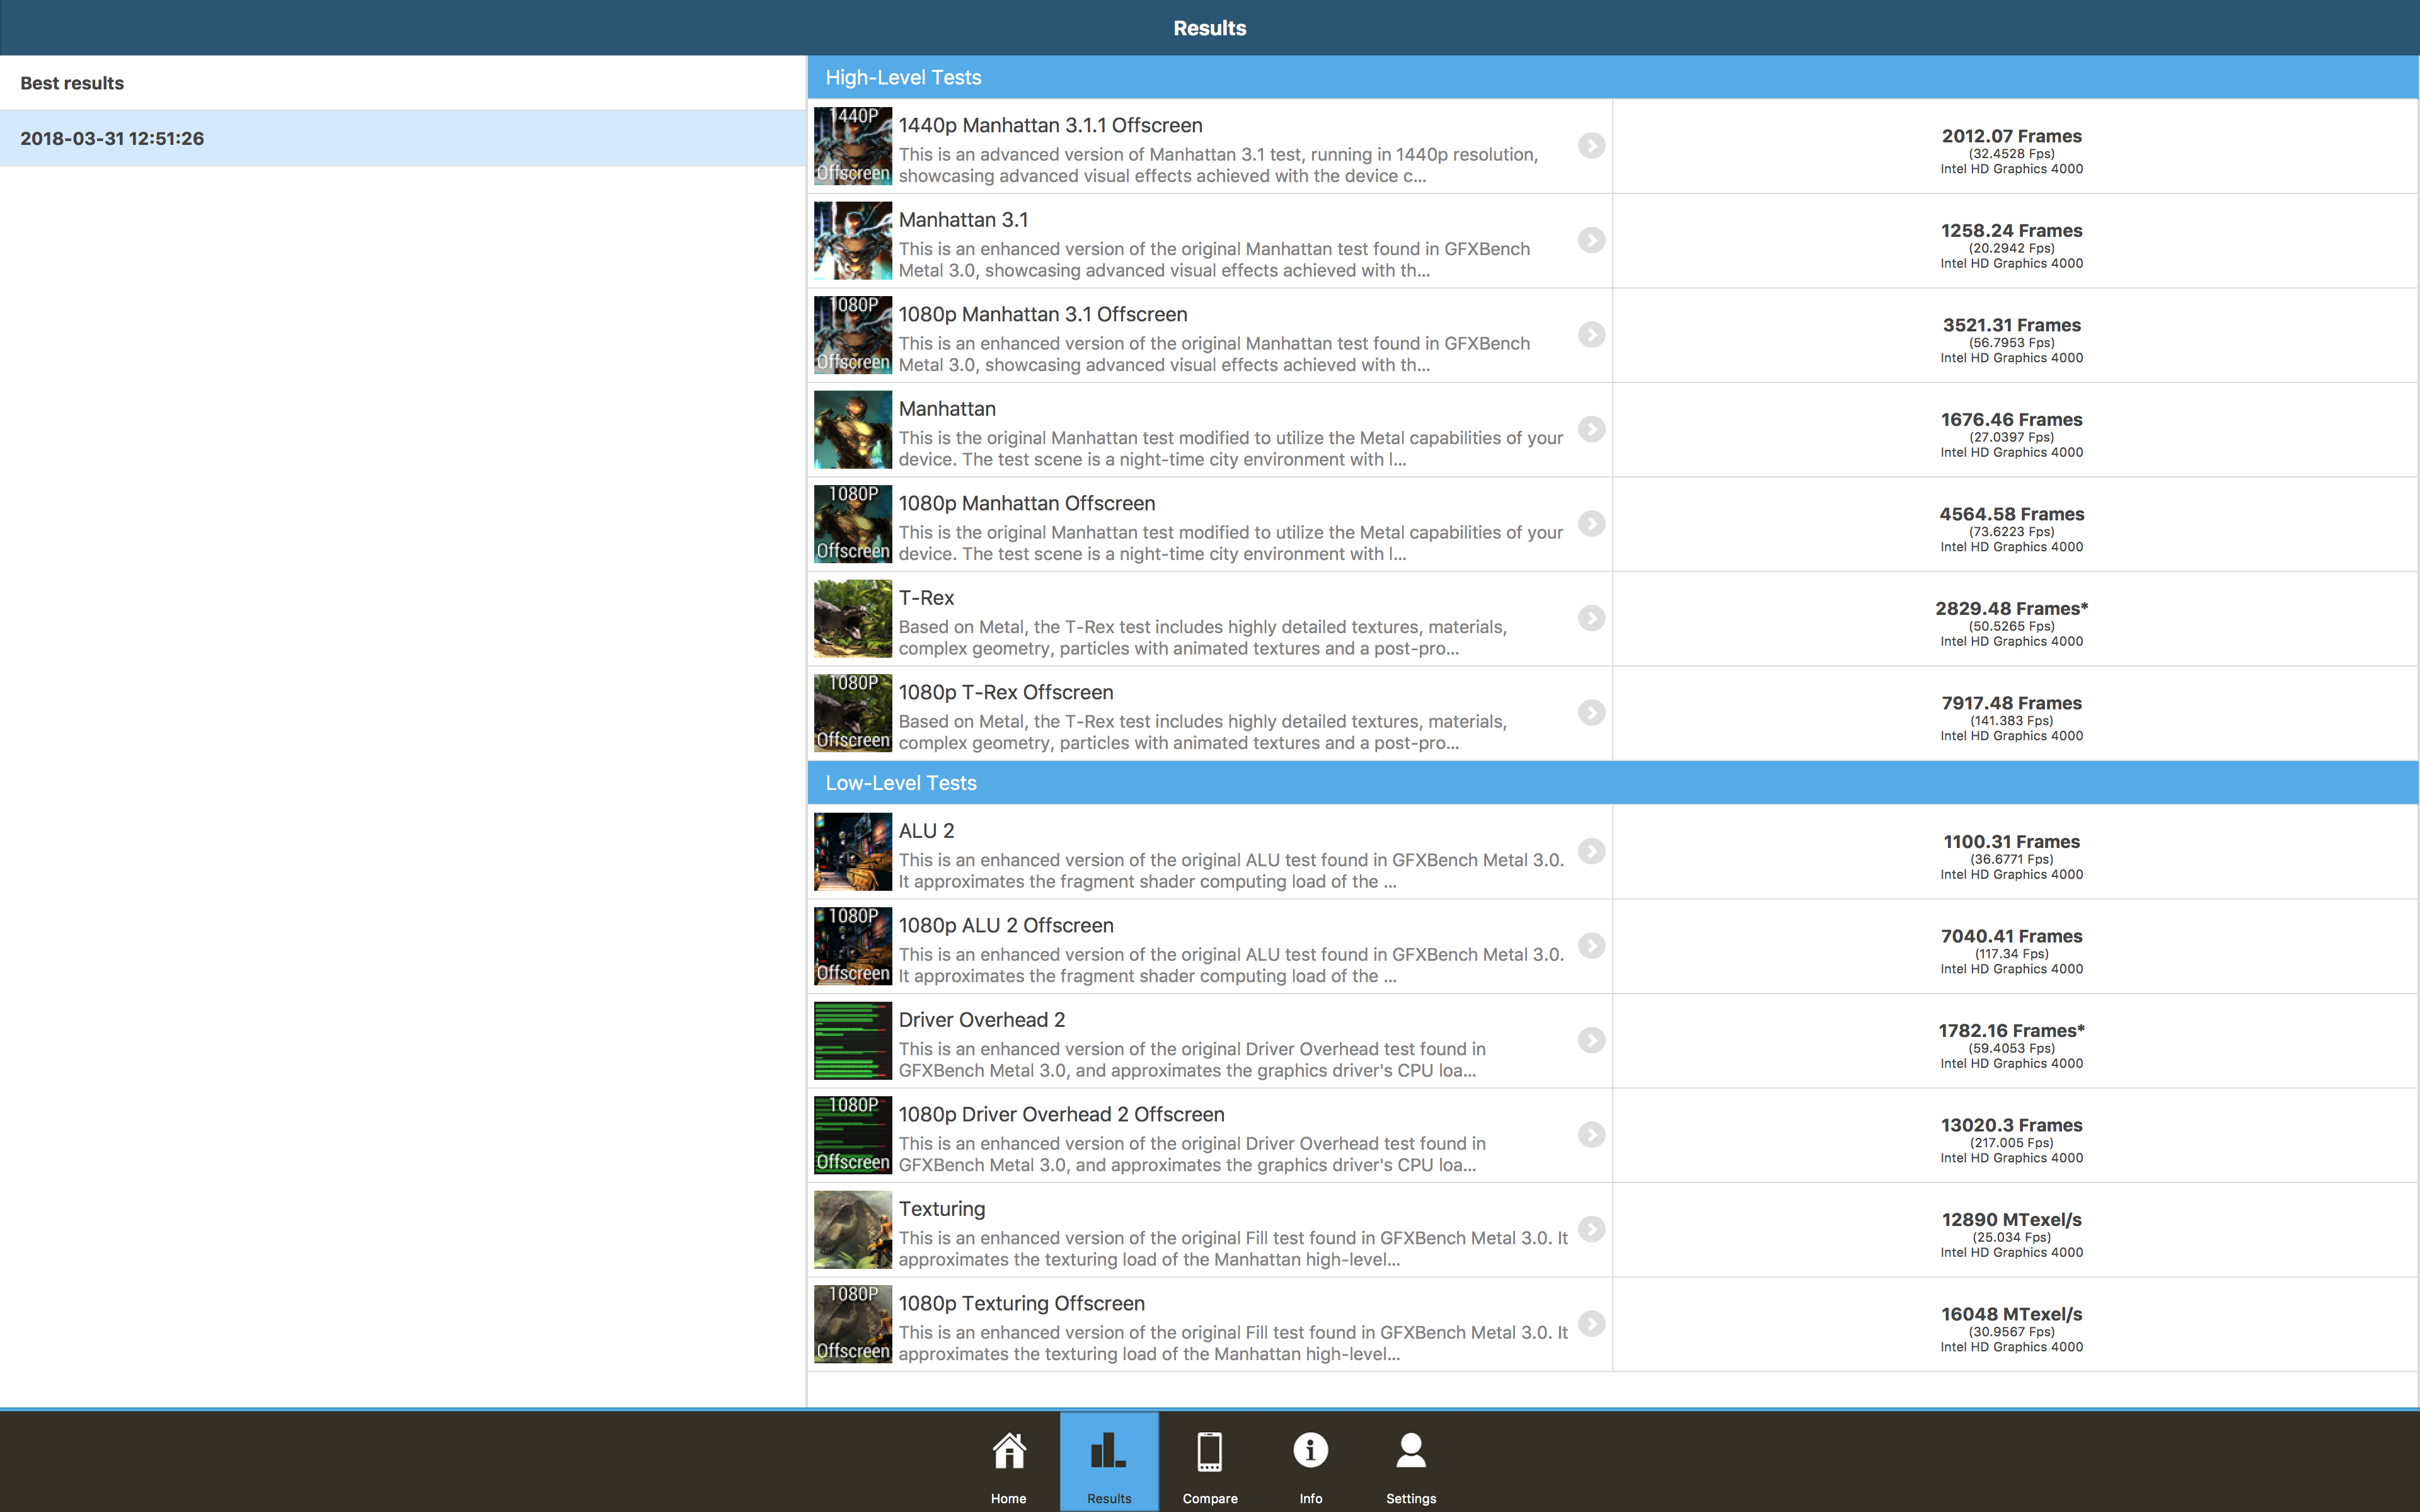Open the Settings person icon

1411,1461
